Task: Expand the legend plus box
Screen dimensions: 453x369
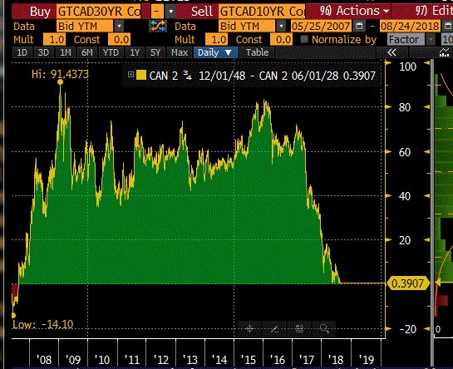Action: (130, 75)
